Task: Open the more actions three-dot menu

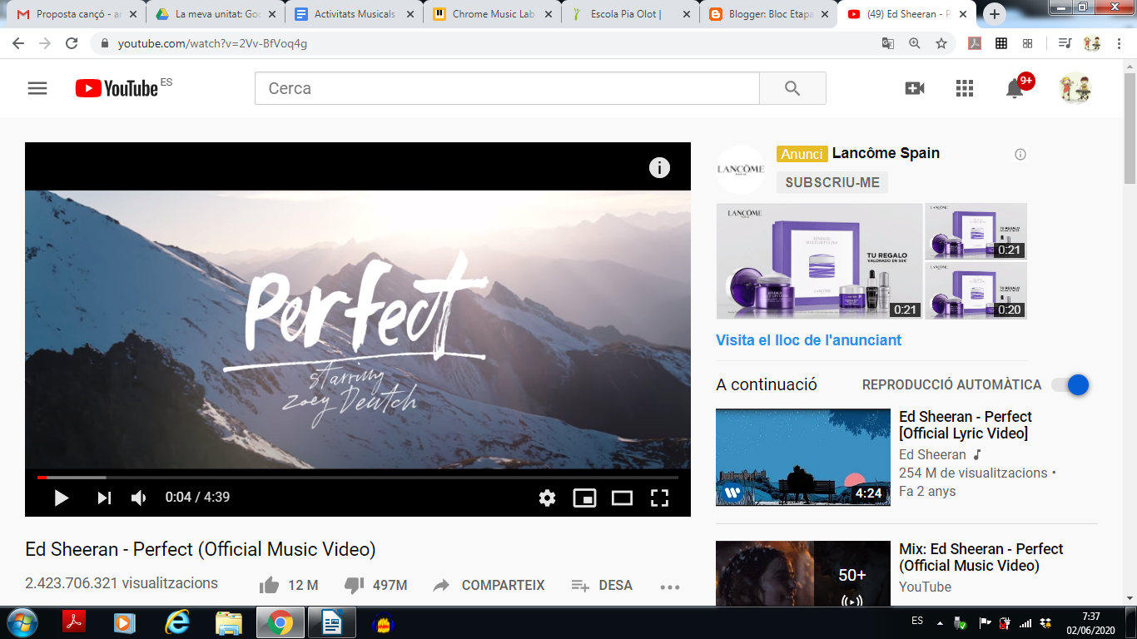Action: click(670, 586)
